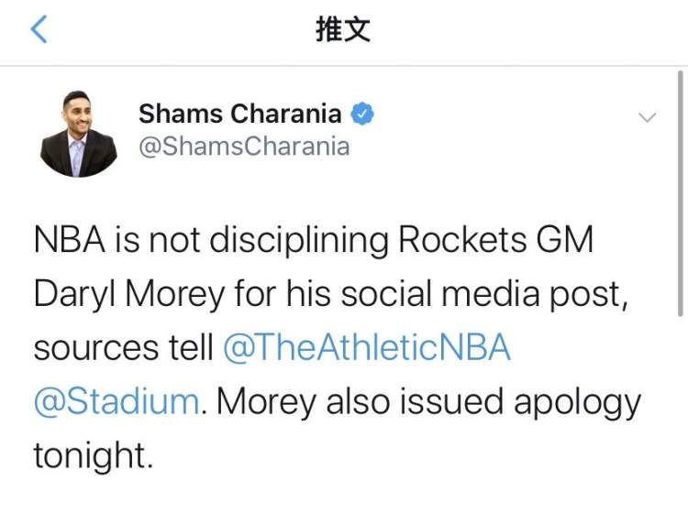The image size is (688, 524).
Task: Click the 推文 page title
Action: [x=343, y=29]
